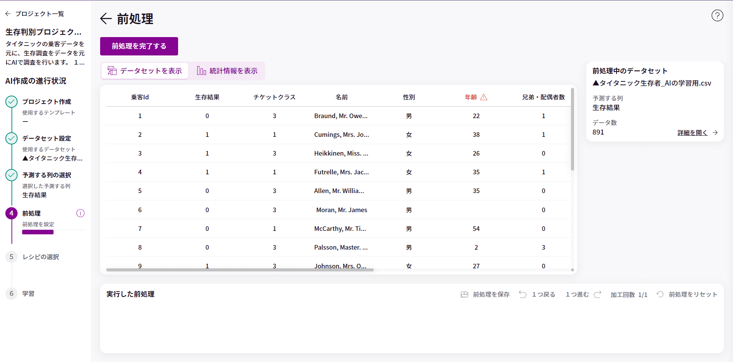Image resolution: width=733 pixels, height=362 pixels.
Task: Click the 乗客Id column header
Action: pyautogui.click(x=140, y=97)
